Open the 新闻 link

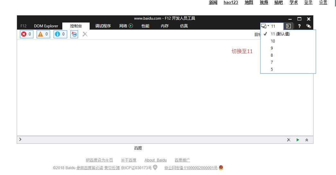tap(213, 2)
